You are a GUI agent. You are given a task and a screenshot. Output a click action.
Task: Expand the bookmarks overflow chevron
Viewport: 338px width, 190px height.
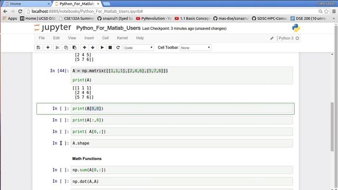tap(334, 18)
